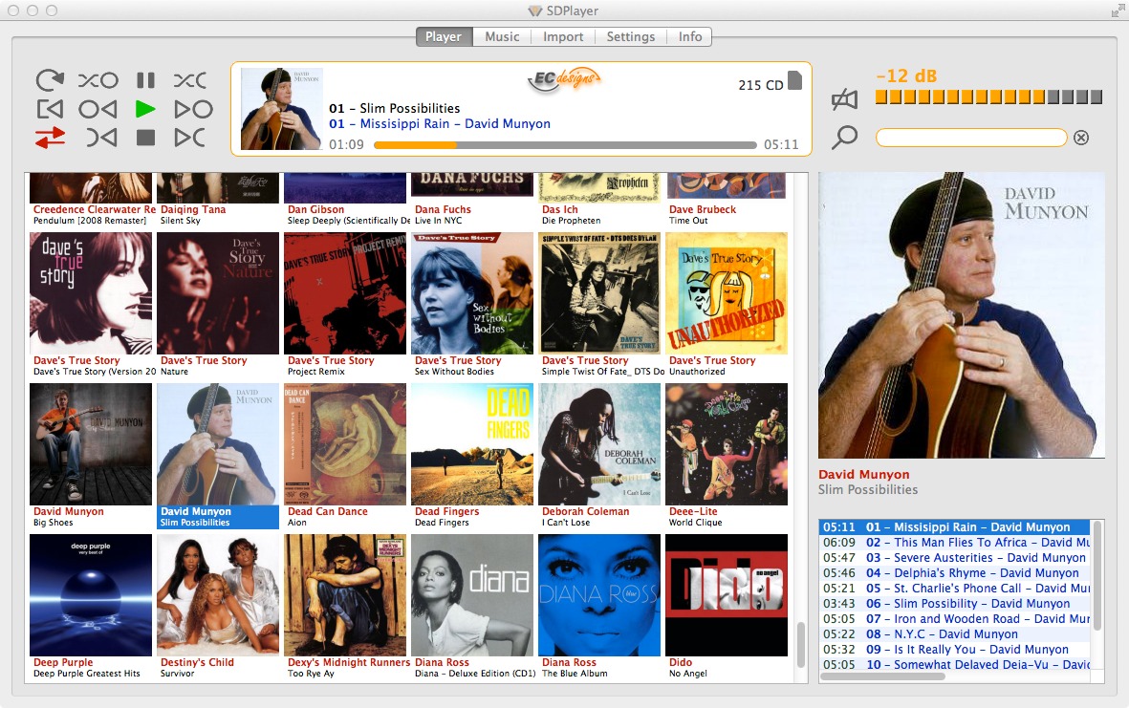Select Dave's True Story Unauthorized album
The image size is (1129, 708).
[727, 305]
